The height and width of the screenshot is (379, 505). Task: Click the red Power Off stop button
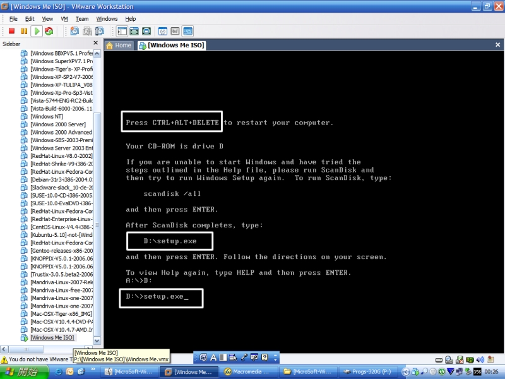11,31
